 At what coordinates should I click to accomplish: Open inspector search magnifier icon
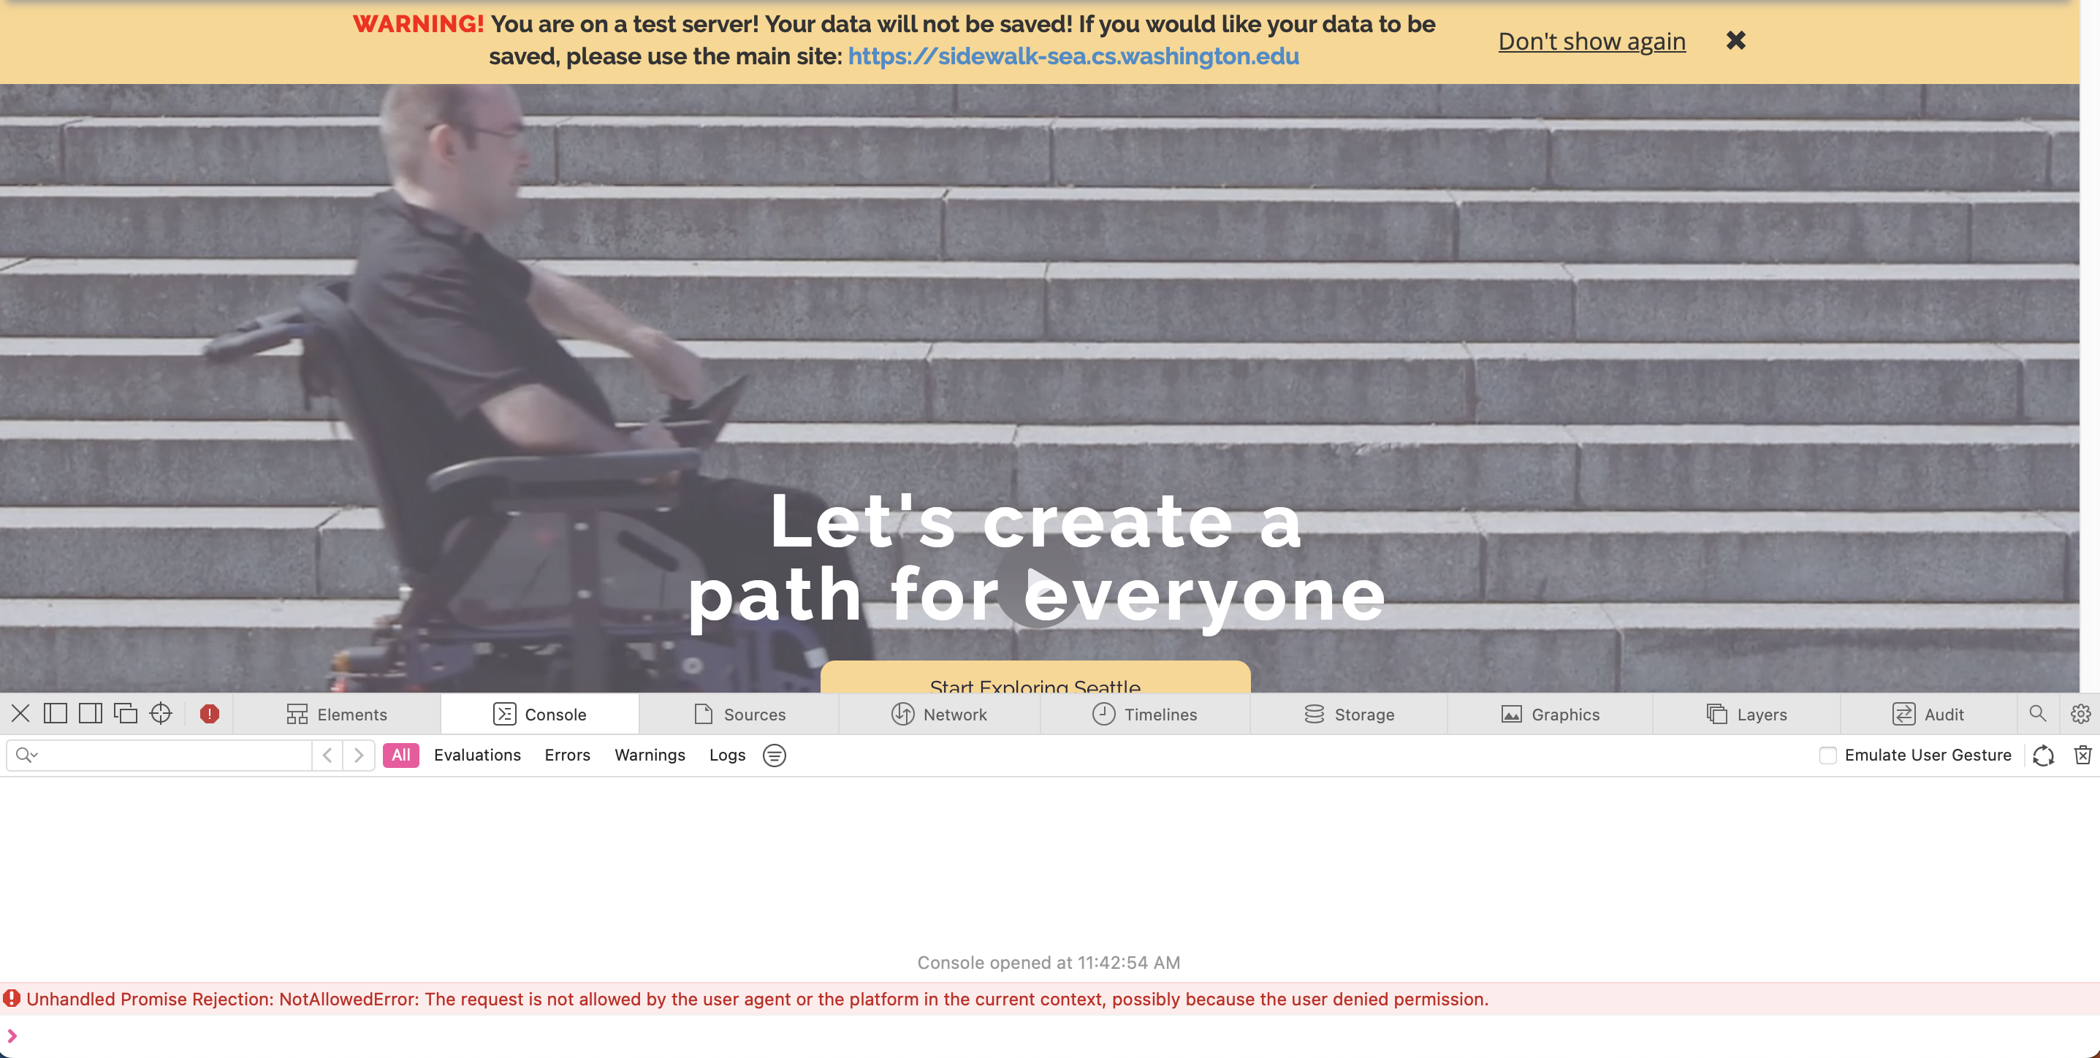(2037, 714)
